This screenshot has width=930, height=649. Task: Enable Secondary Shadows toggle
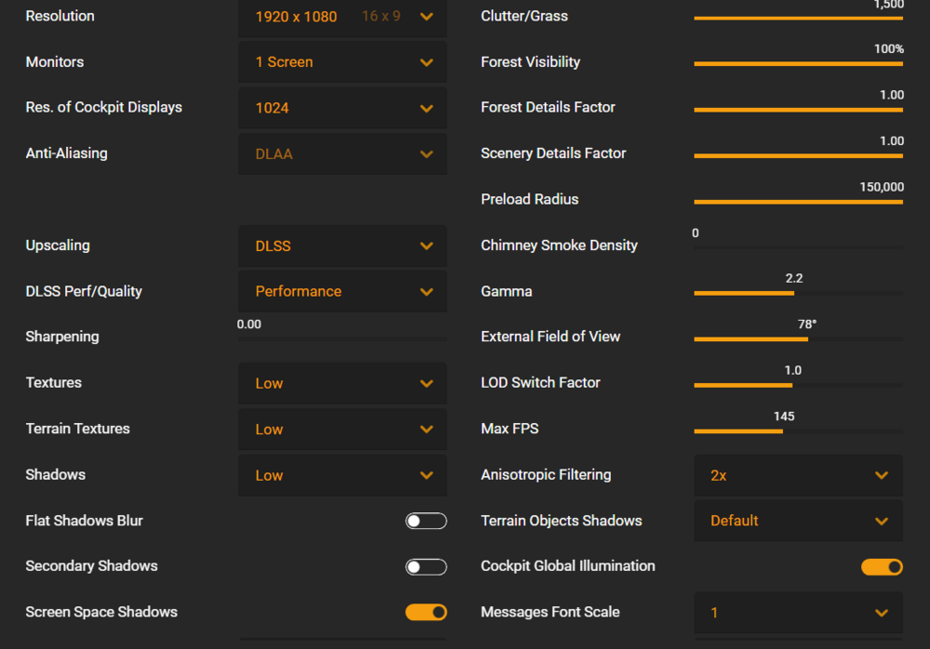pos(426,567)
